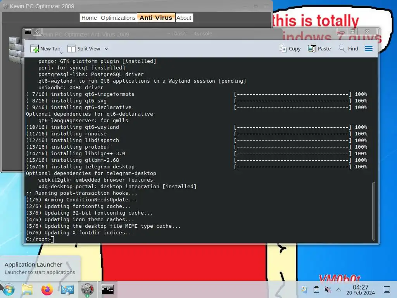Click 'postgresql-libs: PostgreSQL driver' line
This screenshot has height=298, width=397.
coord(91,74)
